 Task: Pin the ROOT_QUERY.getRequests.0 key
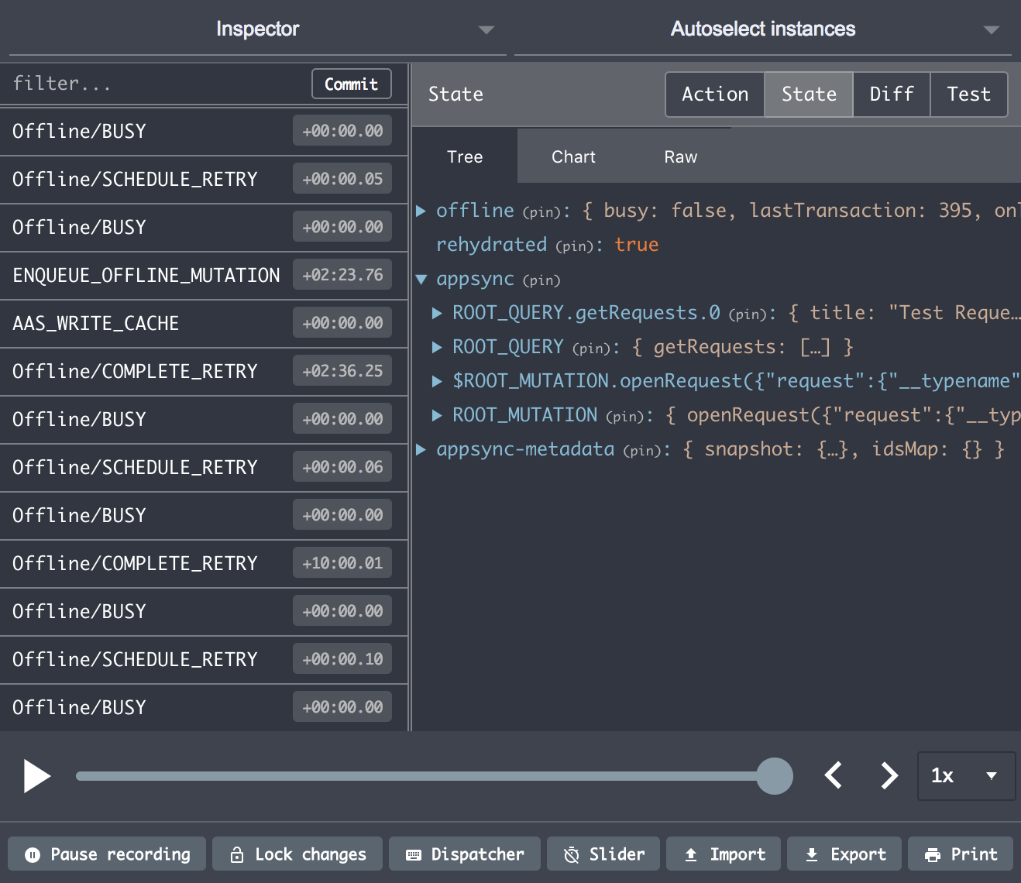coord(748,314)
